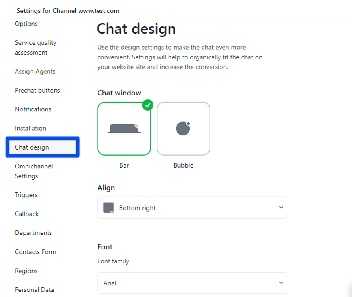Choose Bubble as the chat window style

[183, 128]
